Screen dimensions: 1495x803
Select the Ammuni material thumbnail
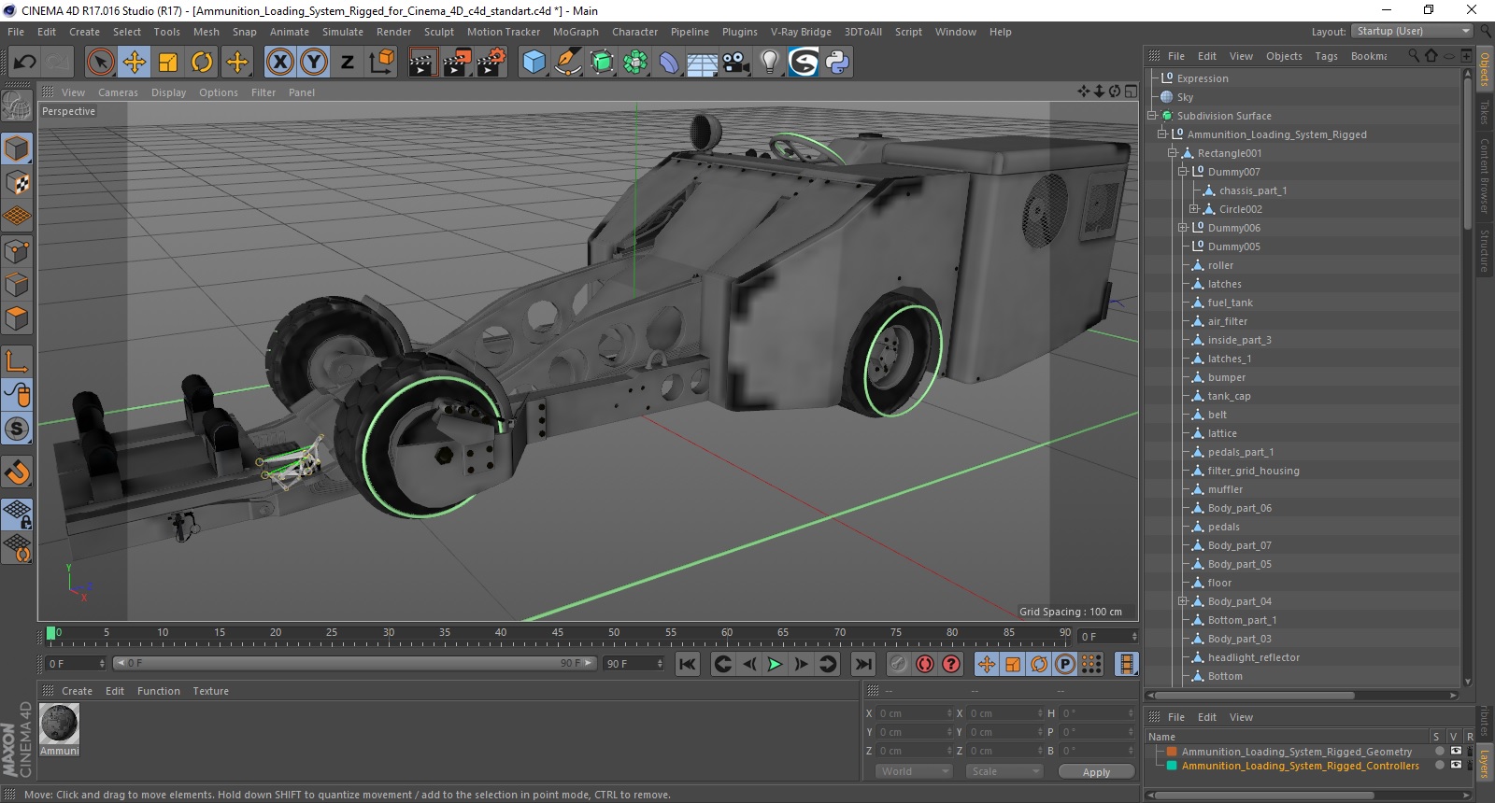tap(60, 725)
